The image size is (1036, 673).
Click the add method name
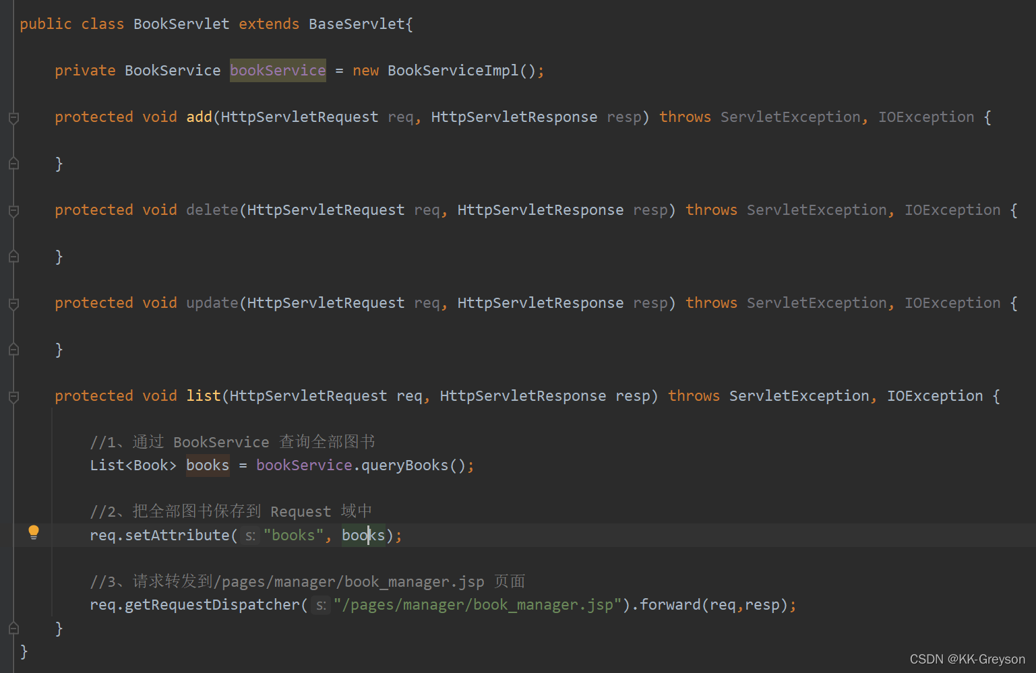pos(199,117)
